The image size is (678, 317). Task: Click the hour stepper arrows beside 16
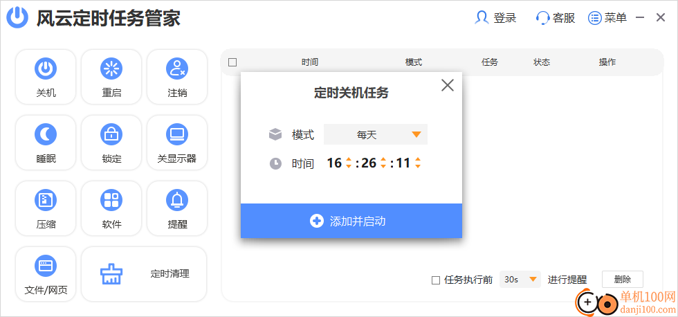349,163
